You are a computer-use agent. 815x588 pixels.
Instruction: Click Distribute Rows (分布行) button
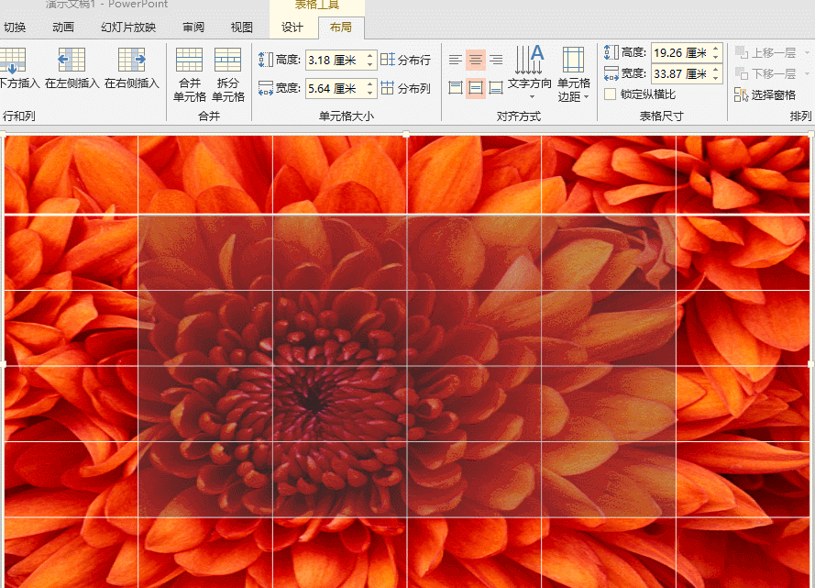click(x=406, y=60)
